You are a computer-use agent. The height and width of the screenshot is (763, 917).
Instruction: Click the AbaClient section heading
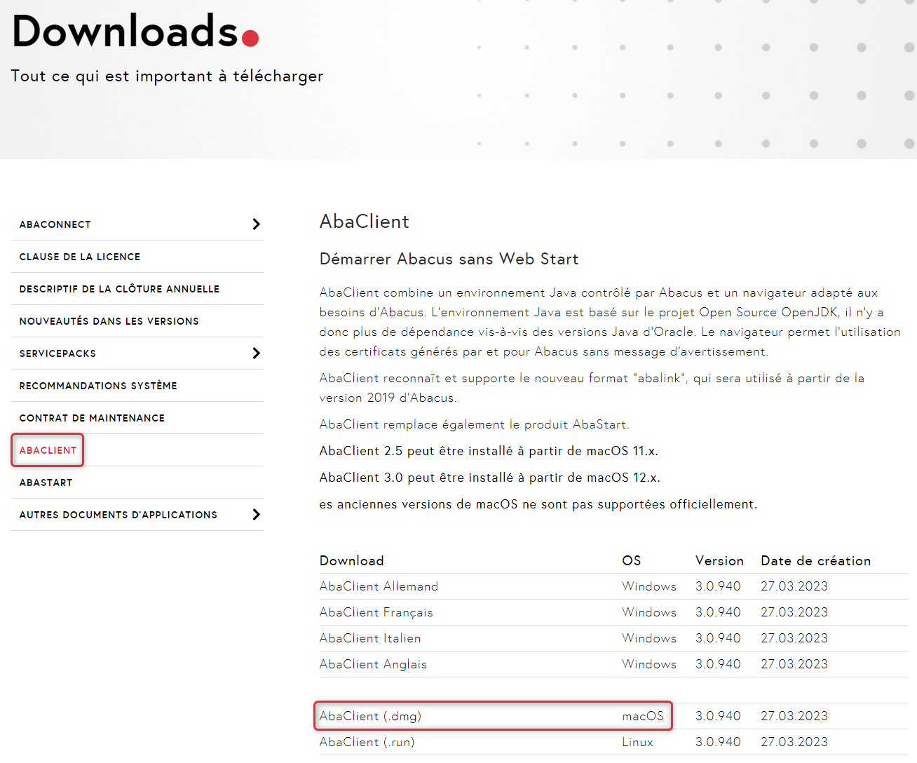(x=364, y=222)
